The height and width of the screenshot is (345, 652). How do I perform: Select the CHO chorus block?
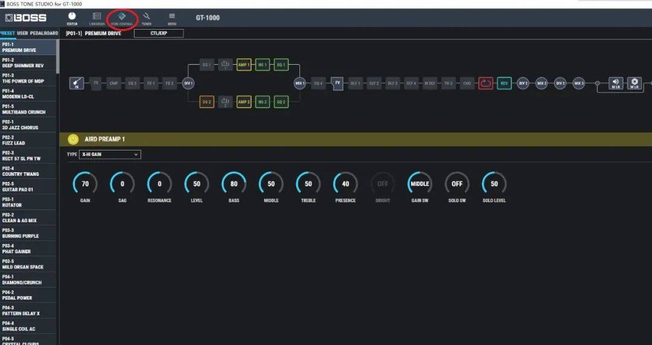pos(467,83)
